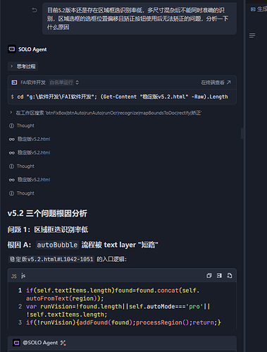This screenshot has height=352, width=267.
Task: Click code line 3 with processRegion()
Action: pos(123,322)
